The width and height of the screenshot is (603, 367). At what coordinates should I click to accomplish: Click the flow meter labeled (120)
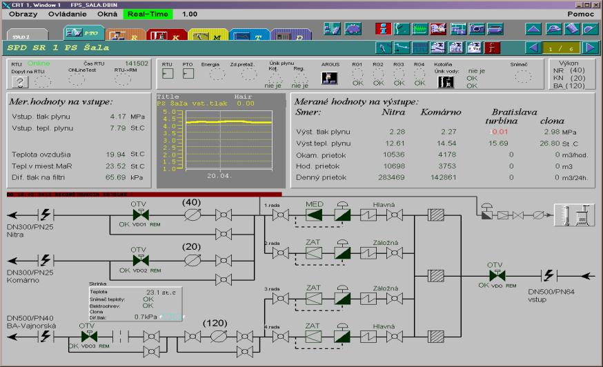point(219,337)
